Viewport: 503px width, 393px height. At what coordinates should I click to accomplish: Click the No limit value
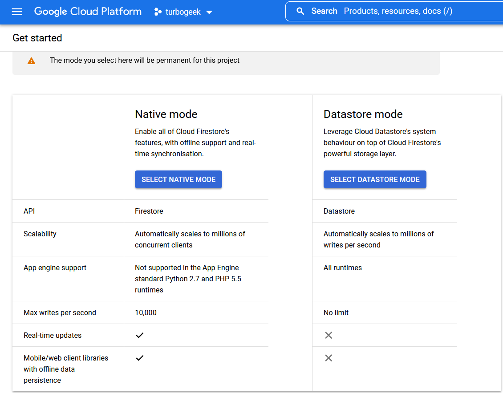coord(336,313)
